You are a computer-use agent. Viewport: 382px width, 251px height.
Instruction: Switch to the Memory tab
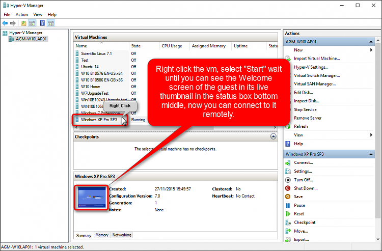(x=101, y=235)
